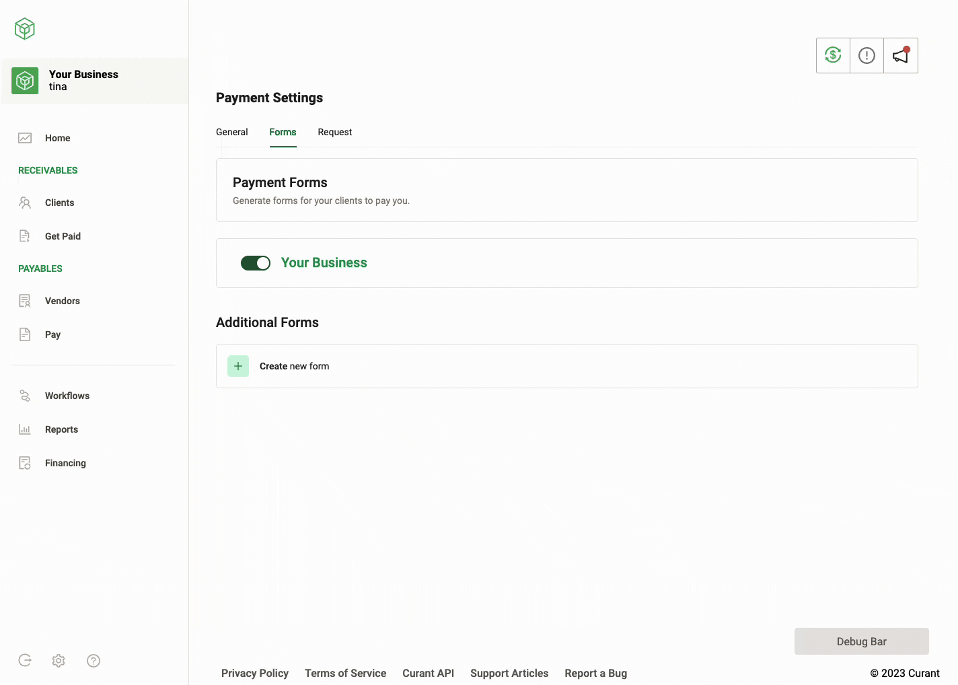Click the green dollar refresh icon

(833, 55)
